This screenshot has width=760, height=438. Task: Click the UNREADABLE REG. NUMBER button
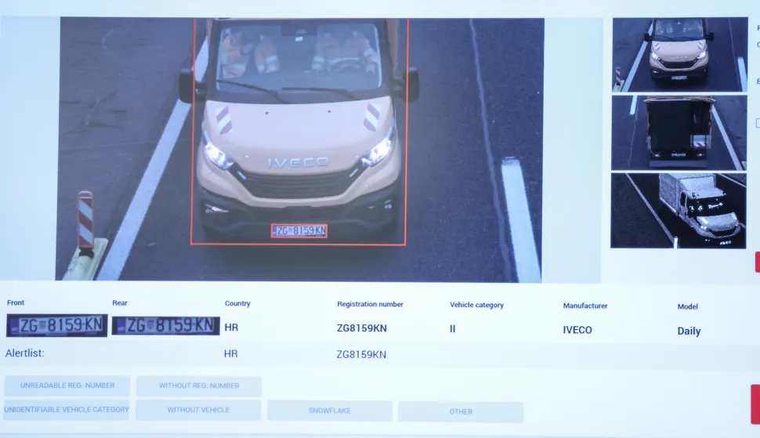tap(67, 386)
